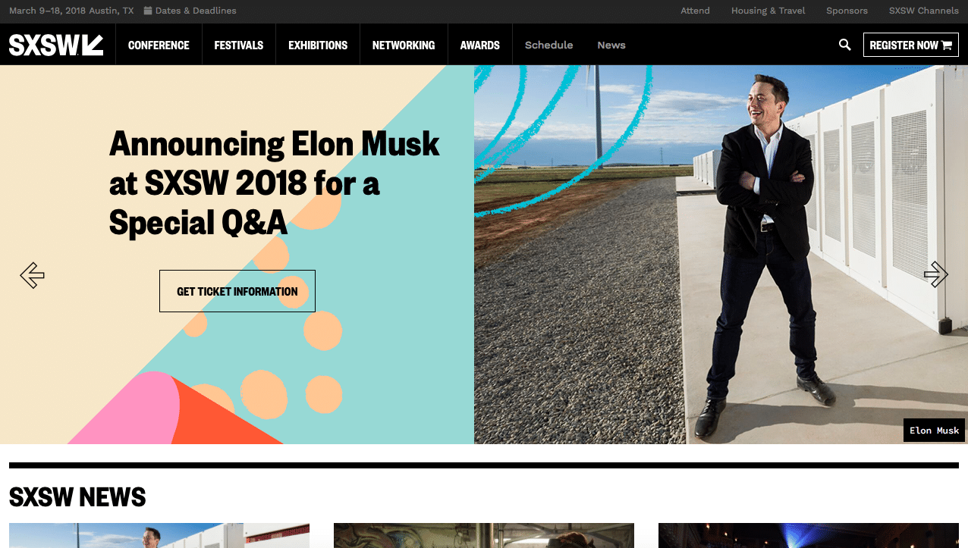Expand the Exhibitions menu
968x548 pixels.
tap(318, 45)
